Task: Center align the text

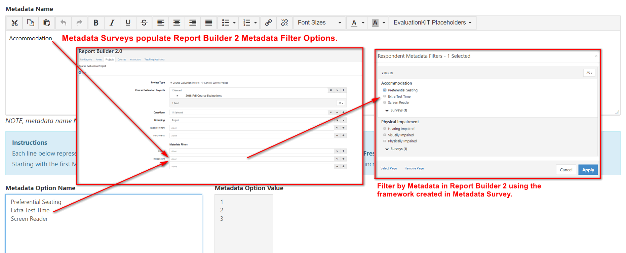Action: tap(177, 23)
